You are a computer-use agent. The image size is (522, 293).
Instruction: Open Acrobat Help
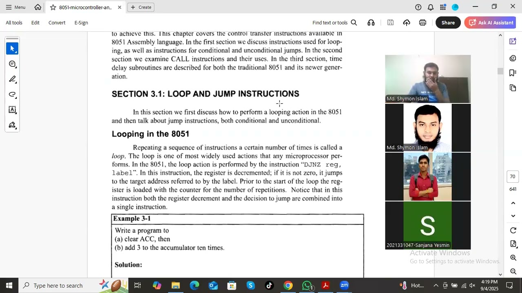coord(418,7)
